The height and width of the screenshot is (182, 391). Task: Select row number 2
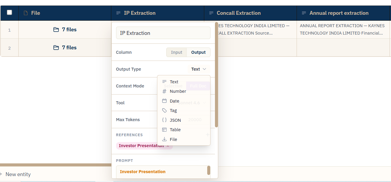coord(10,48)
